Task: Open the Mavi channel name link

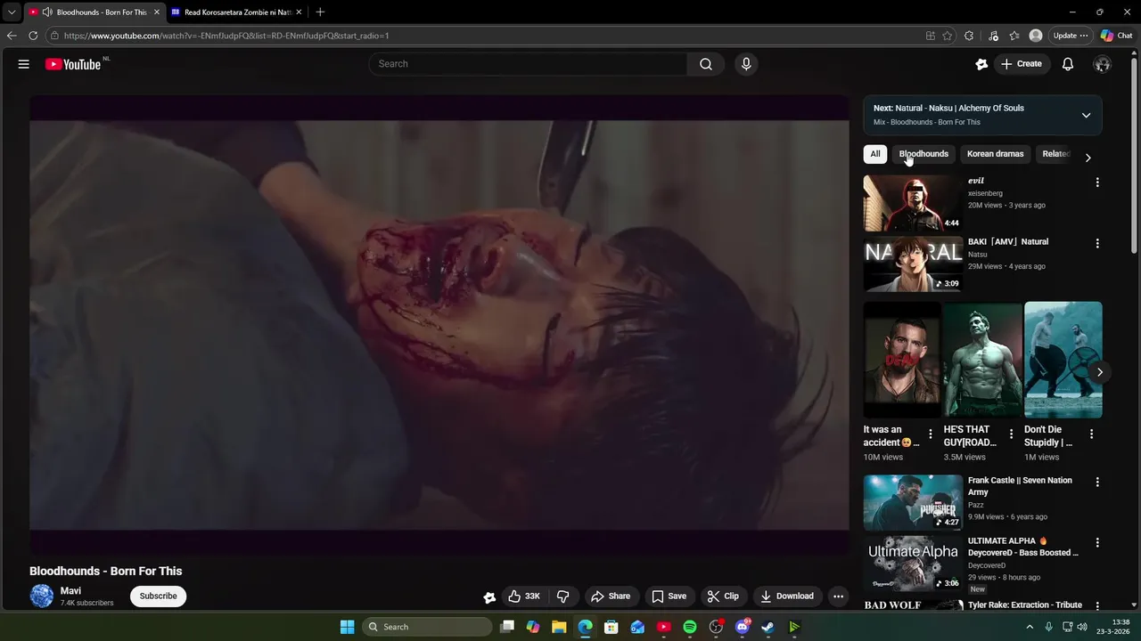Action: pos(70,591)
